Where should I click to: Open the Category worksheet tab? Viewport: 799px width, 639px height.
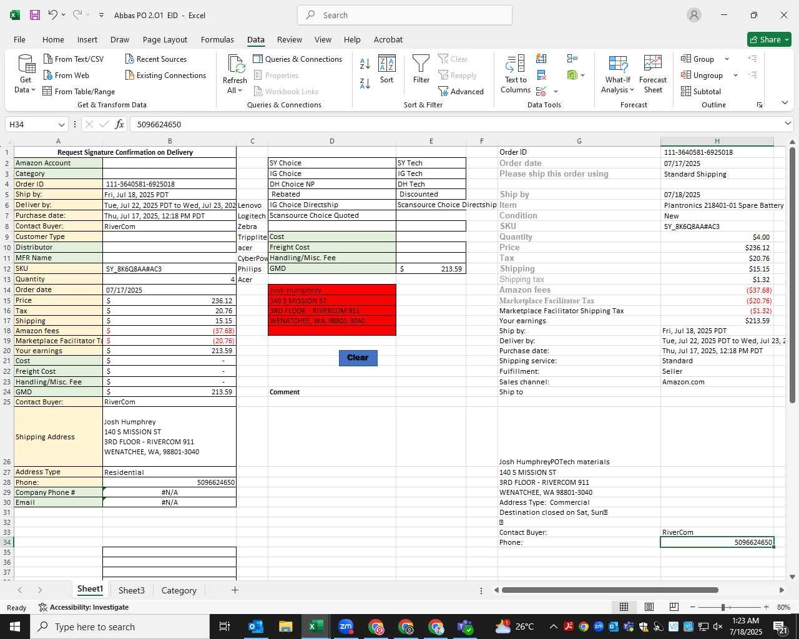point(179,590)
